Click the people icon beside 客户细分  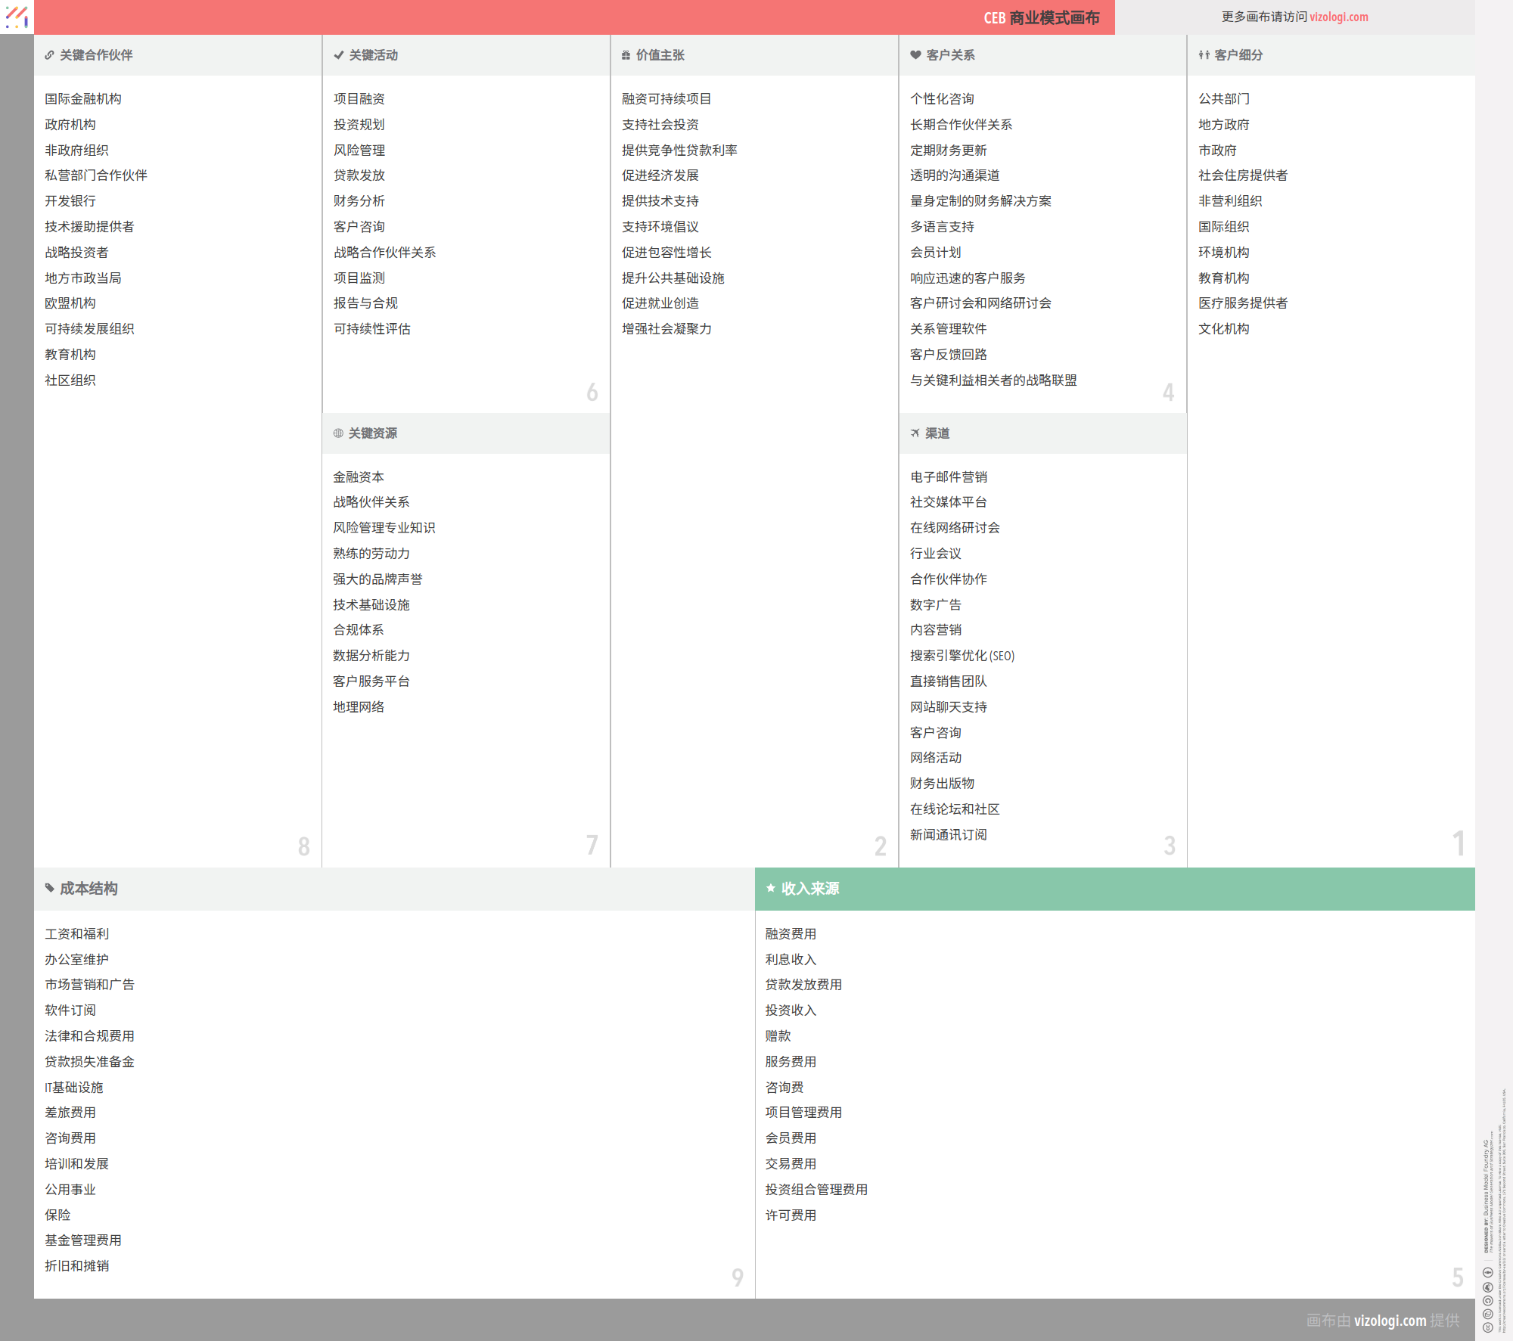[x=1204, y=55]
